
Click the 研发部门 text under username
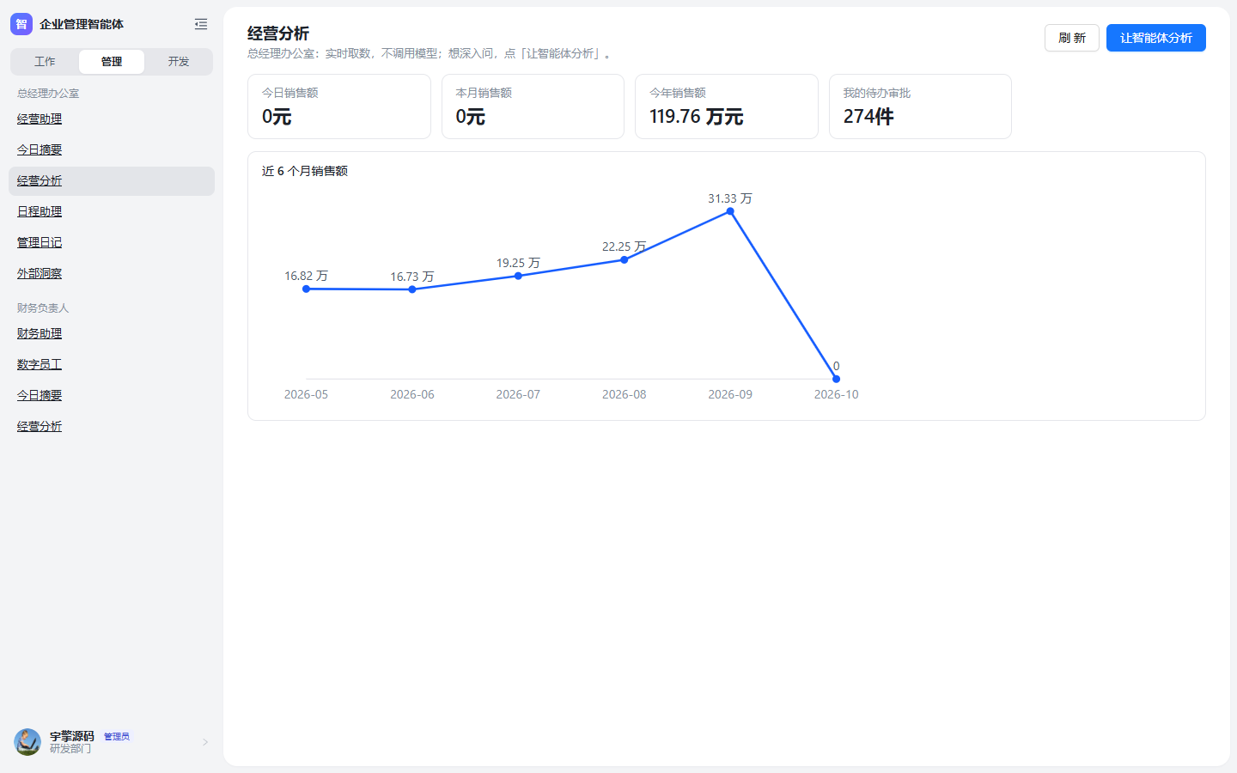tap(70, 749)
